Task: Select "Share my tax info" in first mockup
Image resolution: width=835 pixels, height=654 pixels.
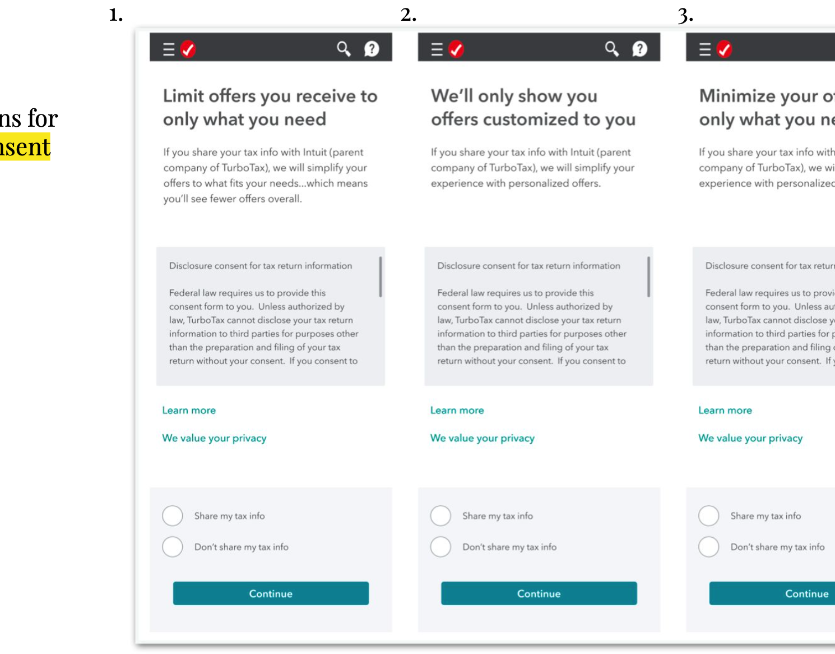Action: point(173,515)
